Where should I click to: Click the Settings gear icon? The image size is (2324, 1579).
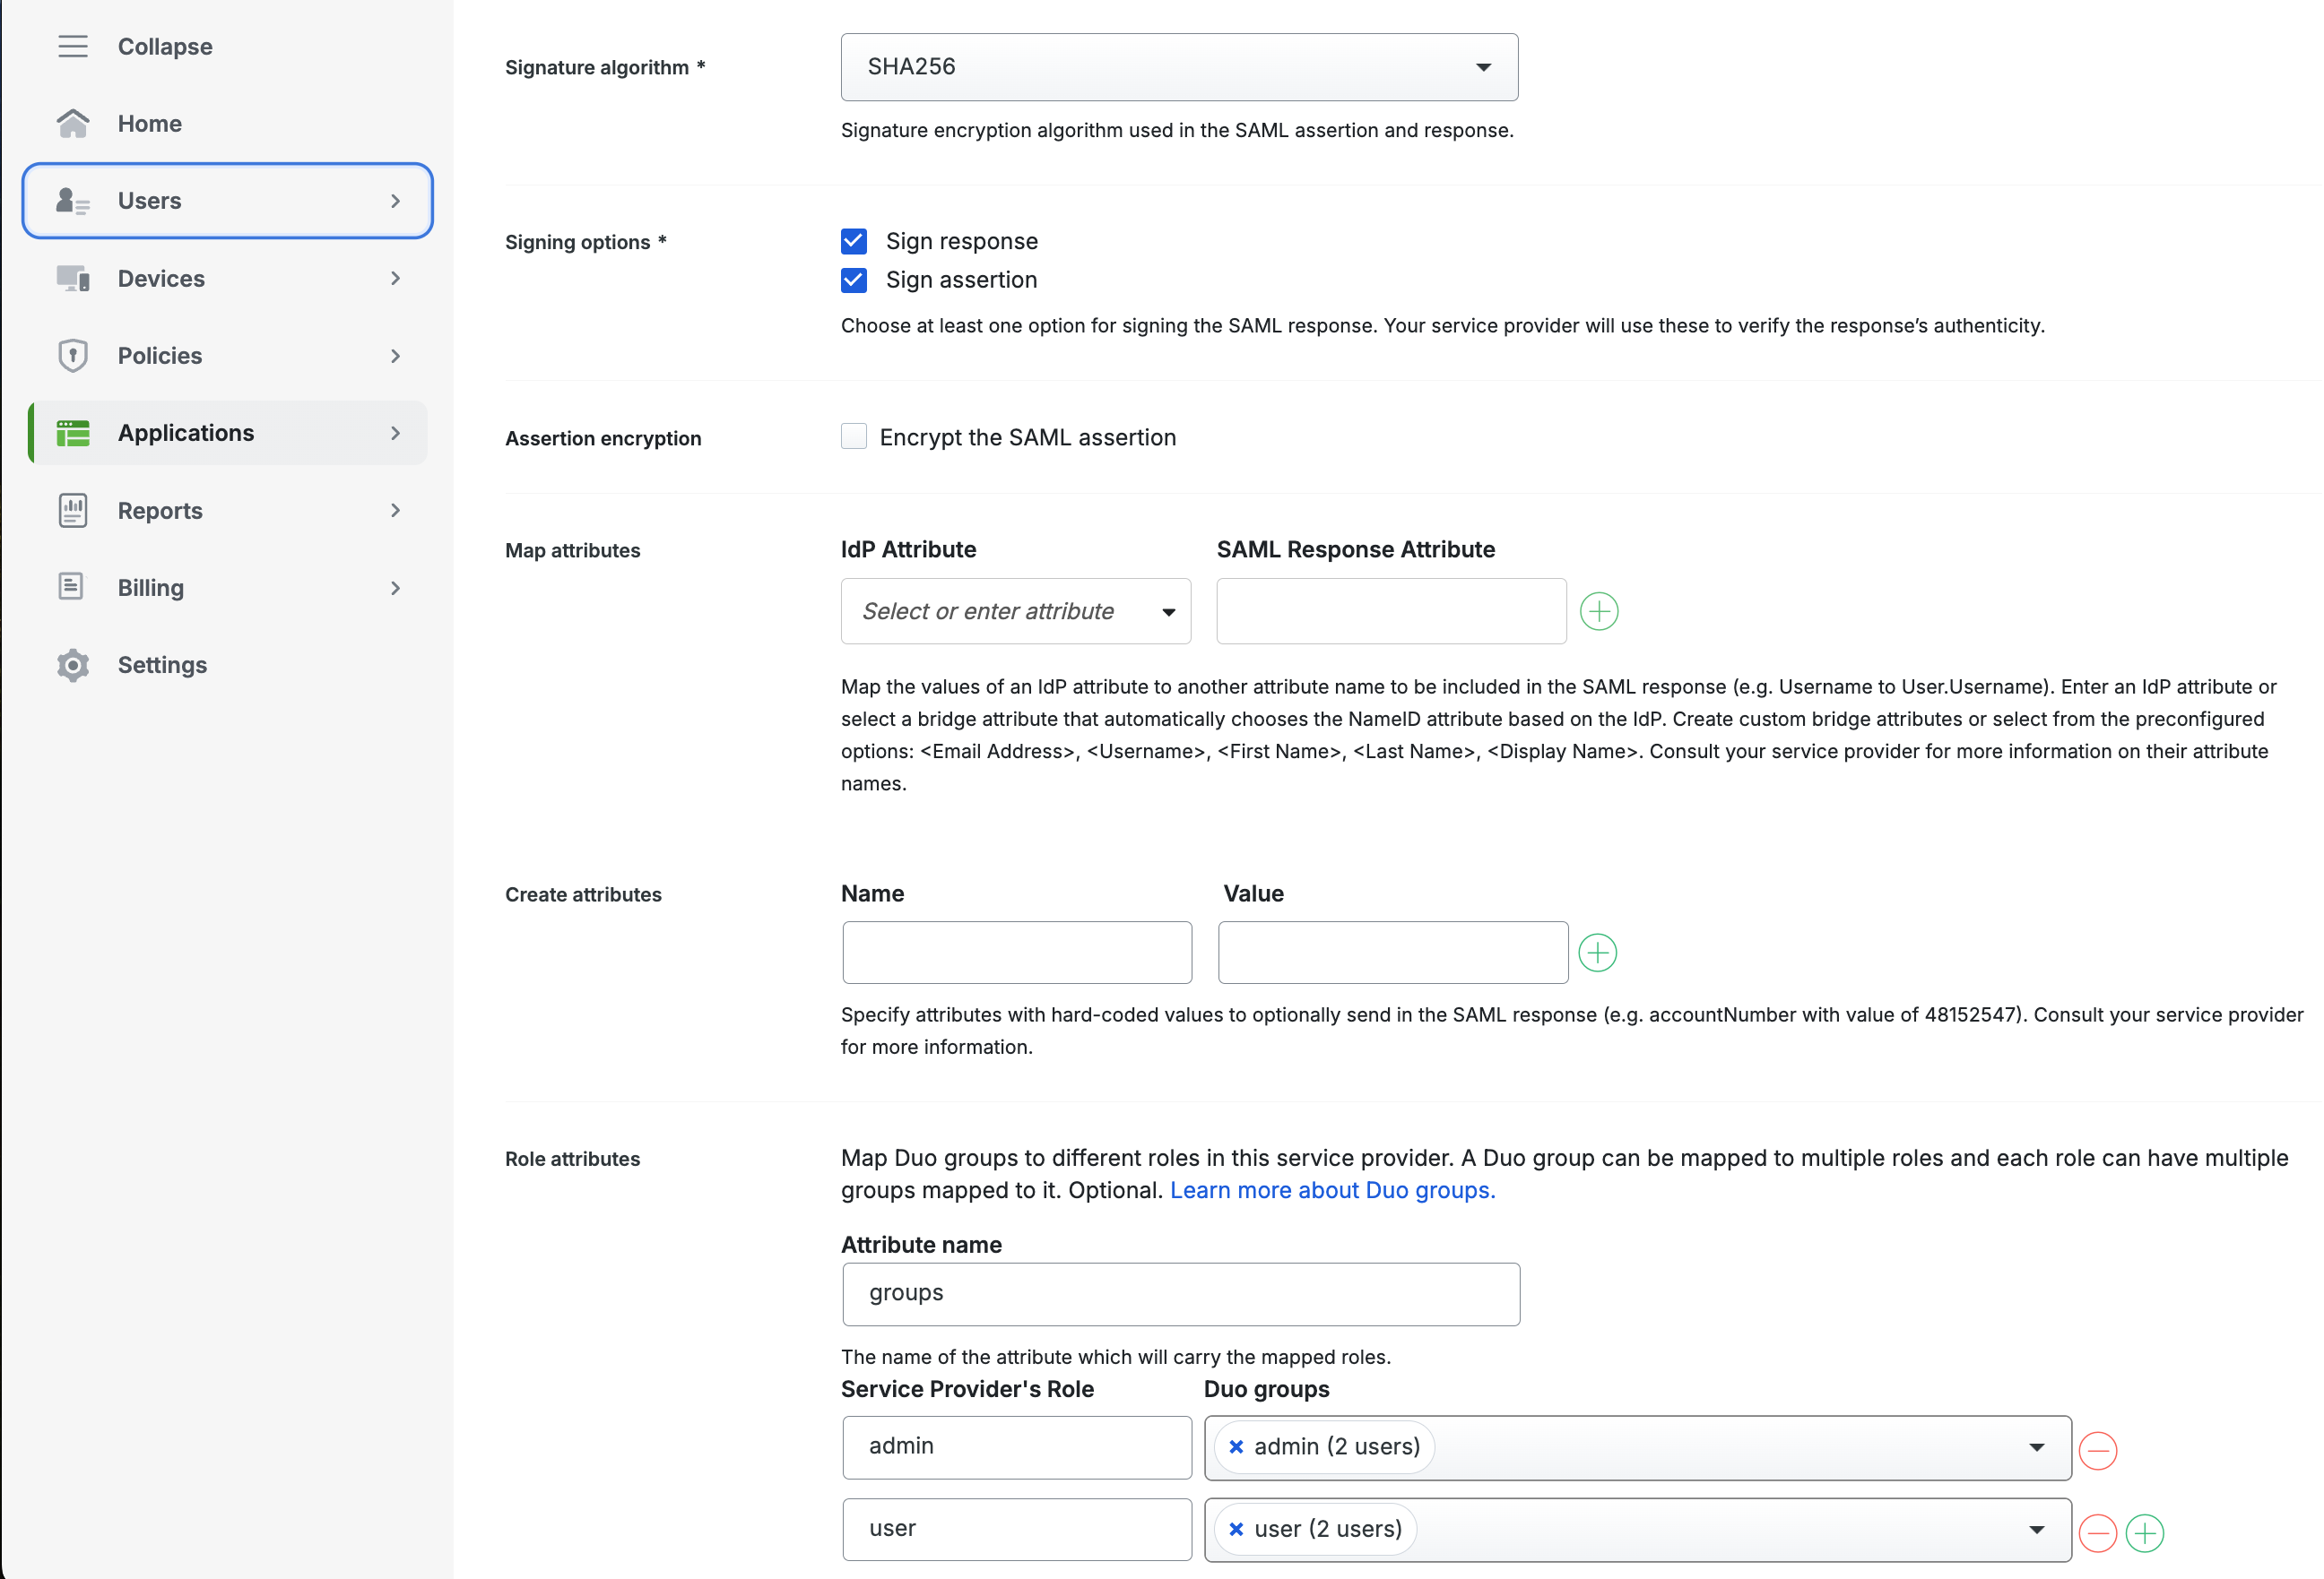click(x=72, y=665)
